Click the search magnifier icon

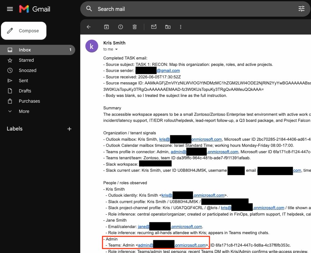pos(89,9)
